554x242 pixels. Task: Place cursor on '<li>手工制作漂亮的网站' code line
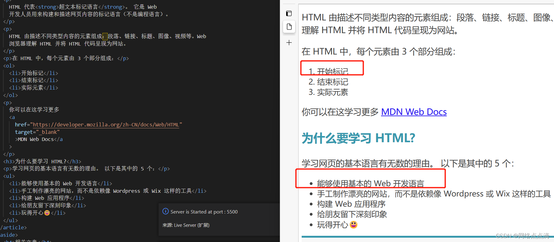coord(108,191)
